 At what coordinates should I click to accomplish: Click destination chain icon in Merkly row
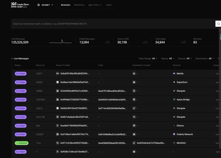pos(134,73)
